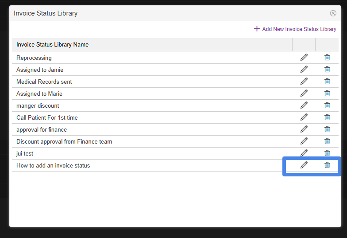This screenshot has height=238, width=347.
Task: Delete the Assigned to Marie status
Action: [327, 93]
